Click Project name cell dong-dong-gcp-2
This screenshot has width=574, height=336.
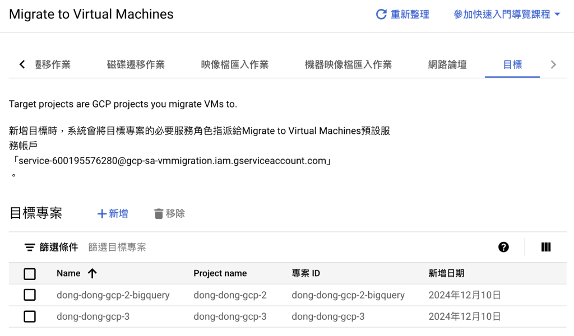click(230, 295)
